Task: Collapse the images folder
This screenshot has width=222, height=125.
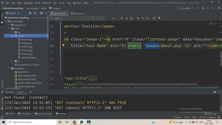Action: click(12, 36)
